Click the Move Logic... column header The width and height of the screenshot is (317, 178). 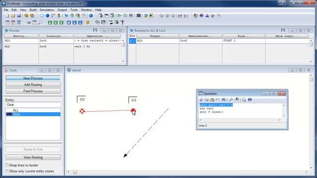tap(287, 36)
